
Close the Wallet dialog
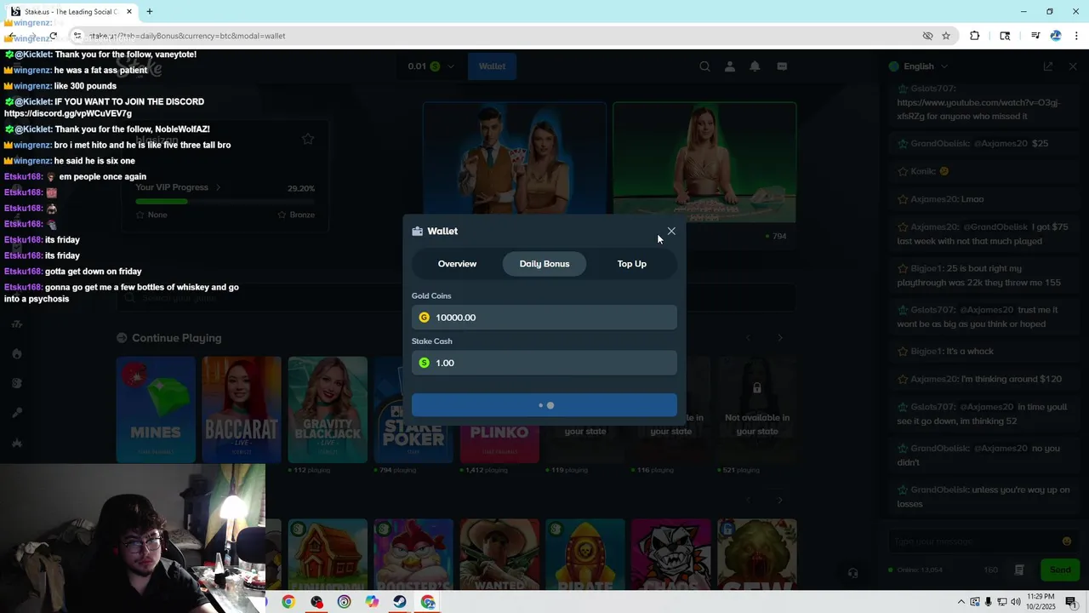point(671,231)
